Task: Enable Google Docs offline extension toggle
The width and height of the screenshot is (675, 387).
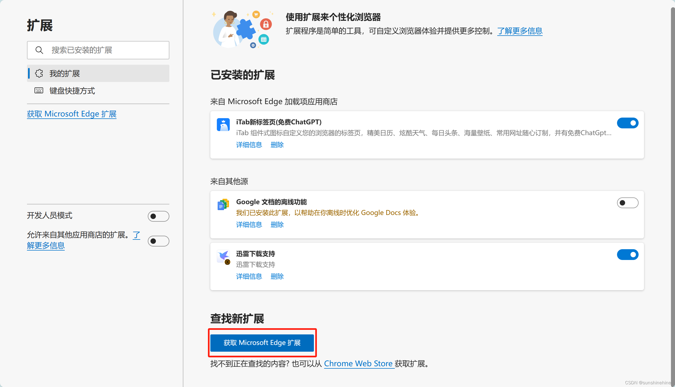Action: pos(627,203)
